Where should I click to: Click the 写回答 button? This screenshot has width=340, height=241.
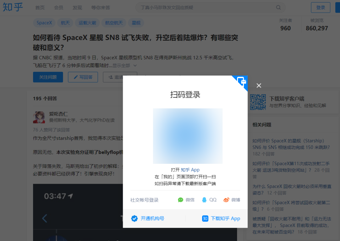[x=83, y=77]
